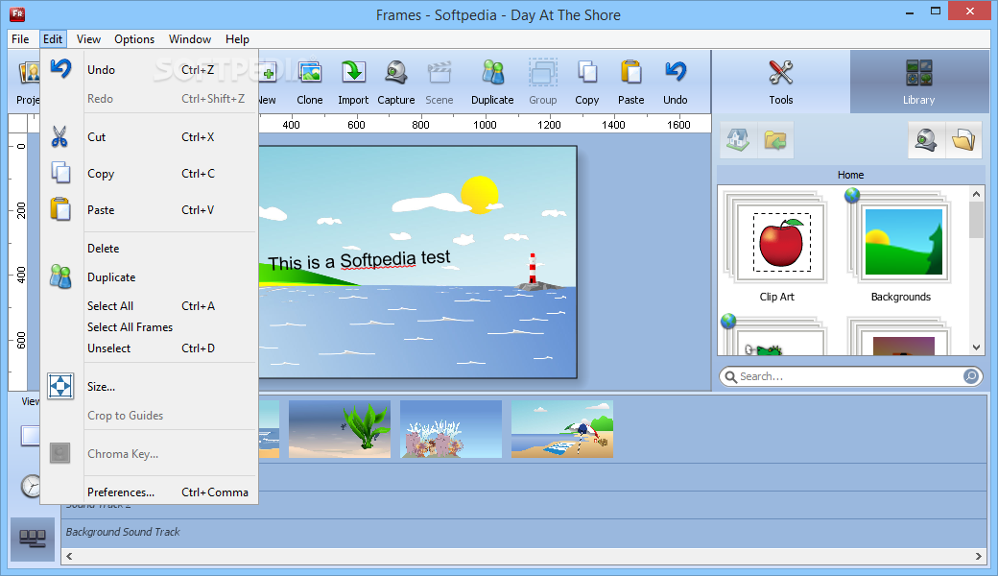Click the timeline scroll left arrow
The width and height of the screenshot is (998, 576).
coord(69,556)
